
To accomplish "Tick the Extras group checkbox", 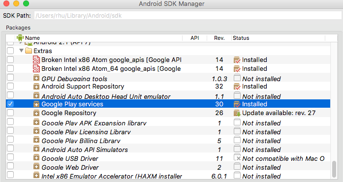I will (x=10, y=51).
